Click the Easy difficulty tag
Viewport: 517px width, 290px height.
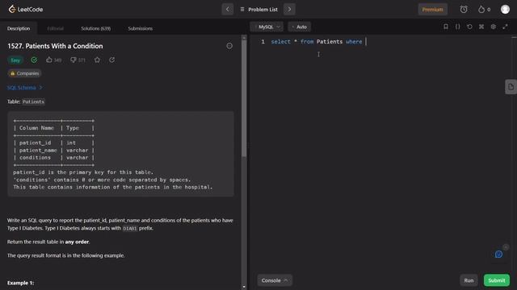click(x=15, y=60)
